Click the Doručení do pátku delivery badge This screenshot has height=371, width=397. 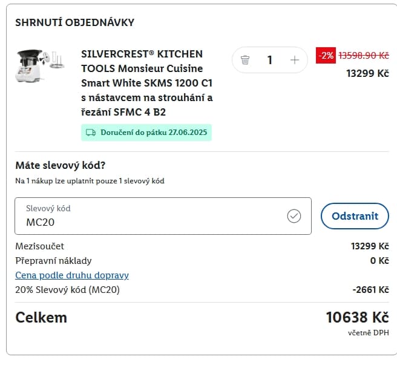coord(146,132)
